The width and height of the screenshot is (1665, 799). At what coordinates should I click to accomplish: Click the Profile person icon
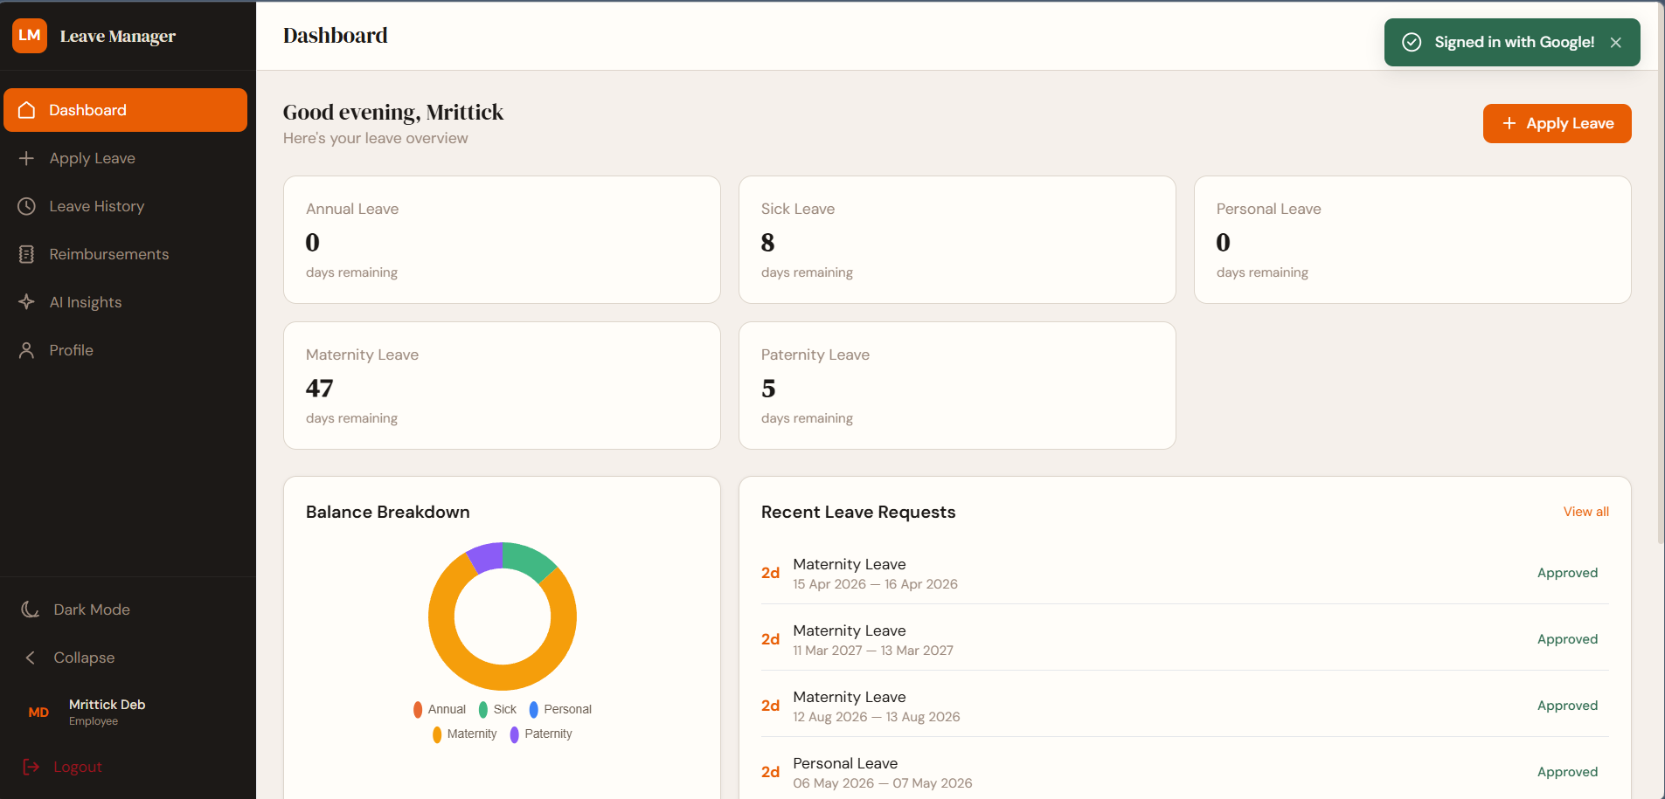coord(26,350)
